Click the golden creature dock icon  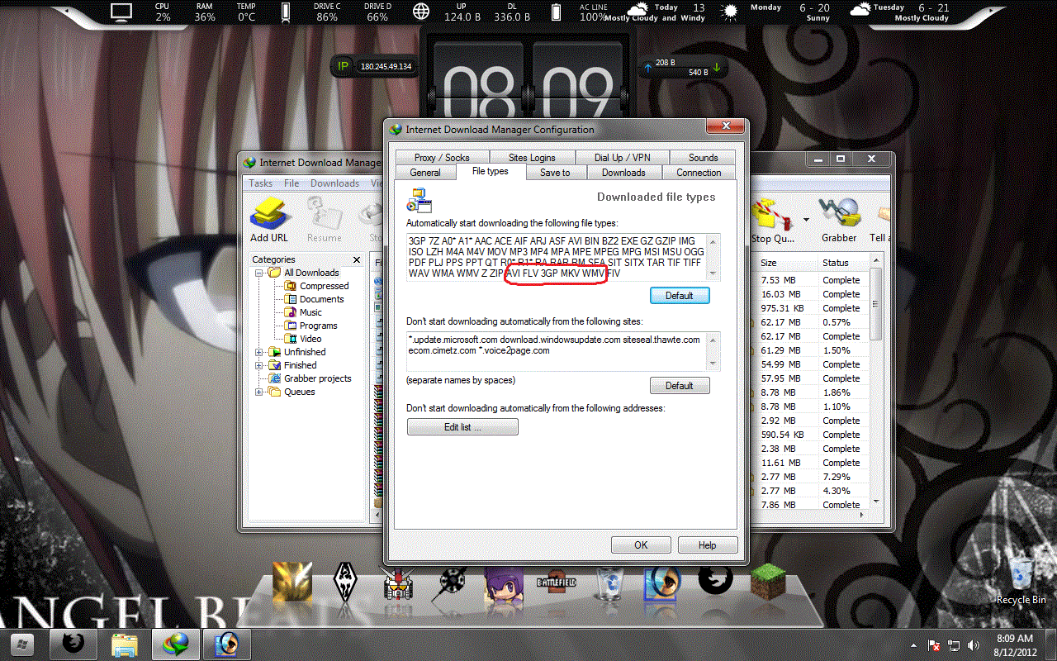click(x=292, y=582)
